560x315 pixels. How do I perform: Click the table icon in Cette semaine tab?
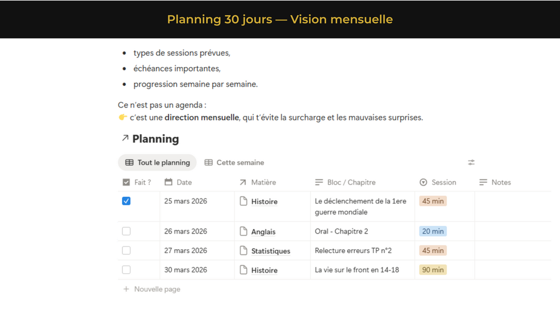tap(208, 163)
